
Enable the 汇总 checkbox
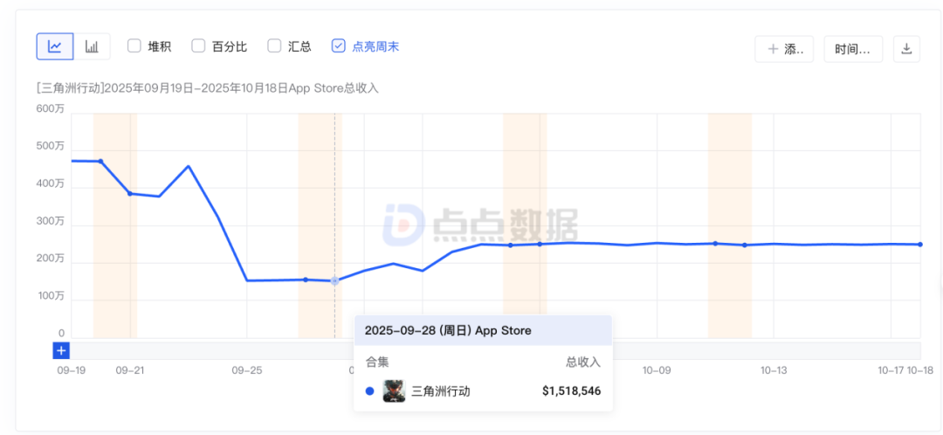pyautogui.click(x=274, y=46)
